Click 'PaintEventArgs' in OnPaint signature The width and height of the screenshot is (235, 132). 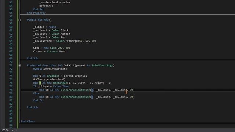pyautogui.click(x=102, y=65)
